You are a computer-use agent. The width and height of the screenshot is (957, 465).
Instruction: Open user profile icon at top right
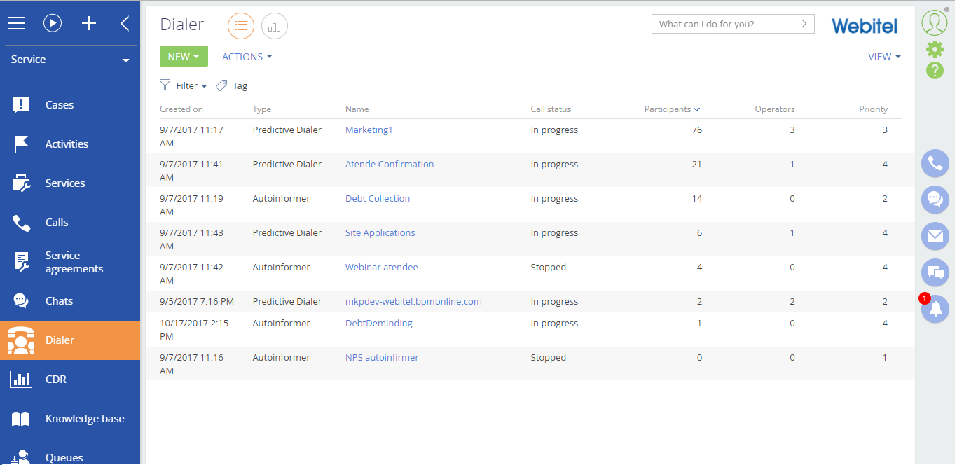coord(934,22)
